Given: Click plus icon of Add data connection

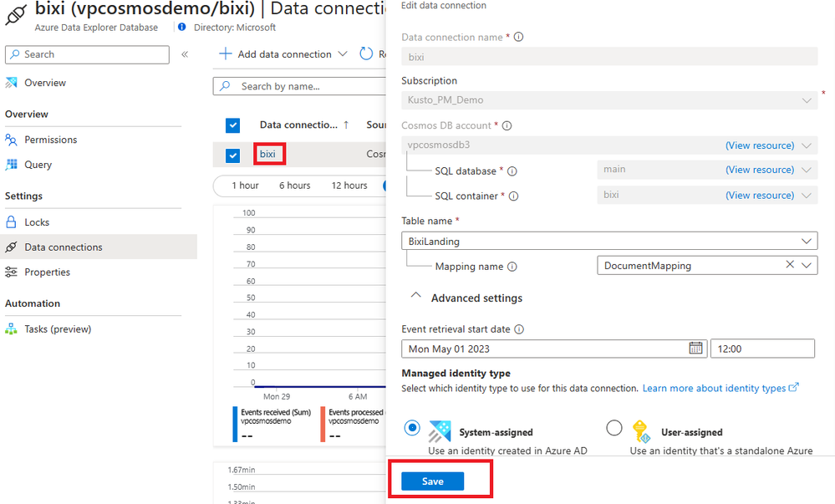Looking at the screenshot, I should [226, 53].
